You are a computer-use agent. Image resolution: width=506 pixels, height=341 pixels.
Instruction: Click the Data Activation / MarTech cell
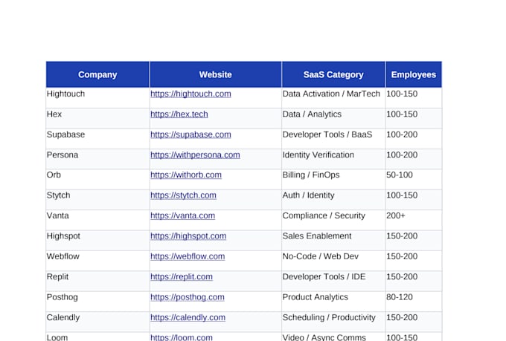(333, 97)
